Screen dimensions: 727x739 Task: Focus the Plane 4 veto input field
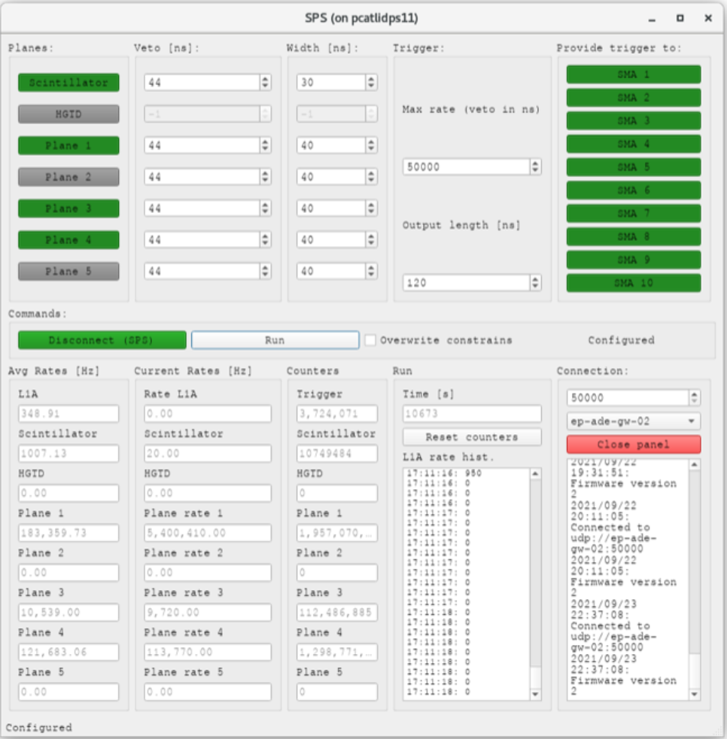(202, 240)
